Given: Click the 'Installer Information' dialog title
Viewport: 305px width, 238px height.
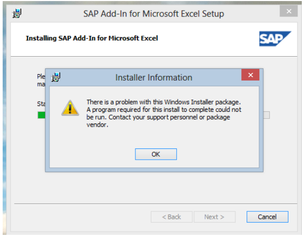Looking at the screenshot, I should (x=154, y=77).
